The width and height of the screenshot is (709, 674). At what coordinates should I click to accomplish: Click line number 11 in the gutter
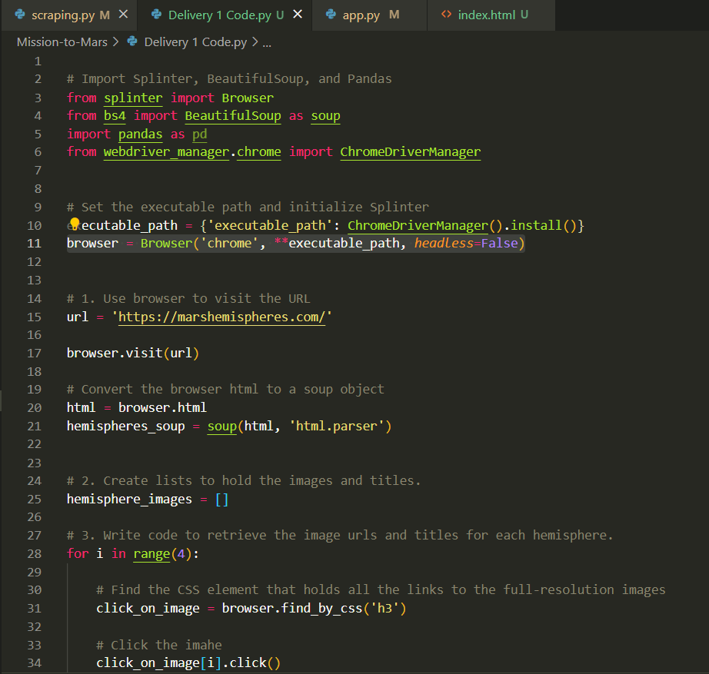click(35, 244)
